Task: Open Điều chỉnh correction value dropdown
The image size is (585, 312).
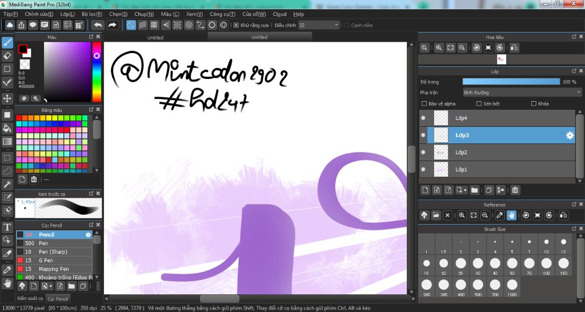Action: pos(319,25)
